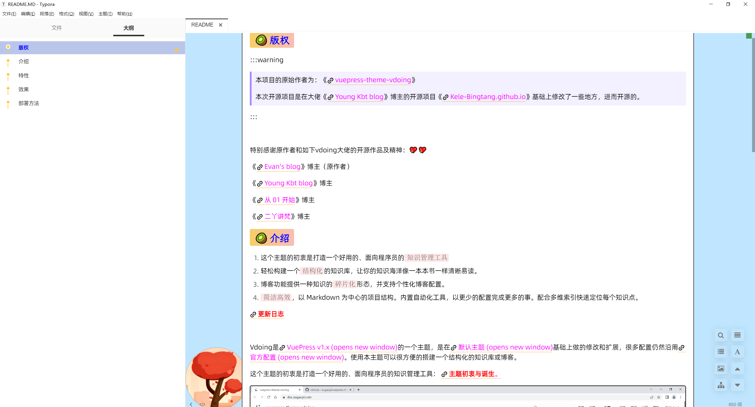Switch sidebar to the 文件 tab
The width and height of the screenshot is (755, 407).
point(57,28)
